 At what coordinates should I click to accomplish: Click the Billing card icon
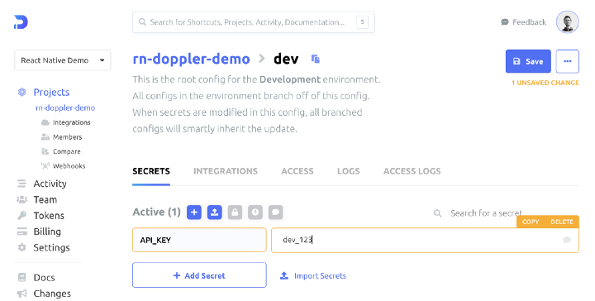click(22, 232)
